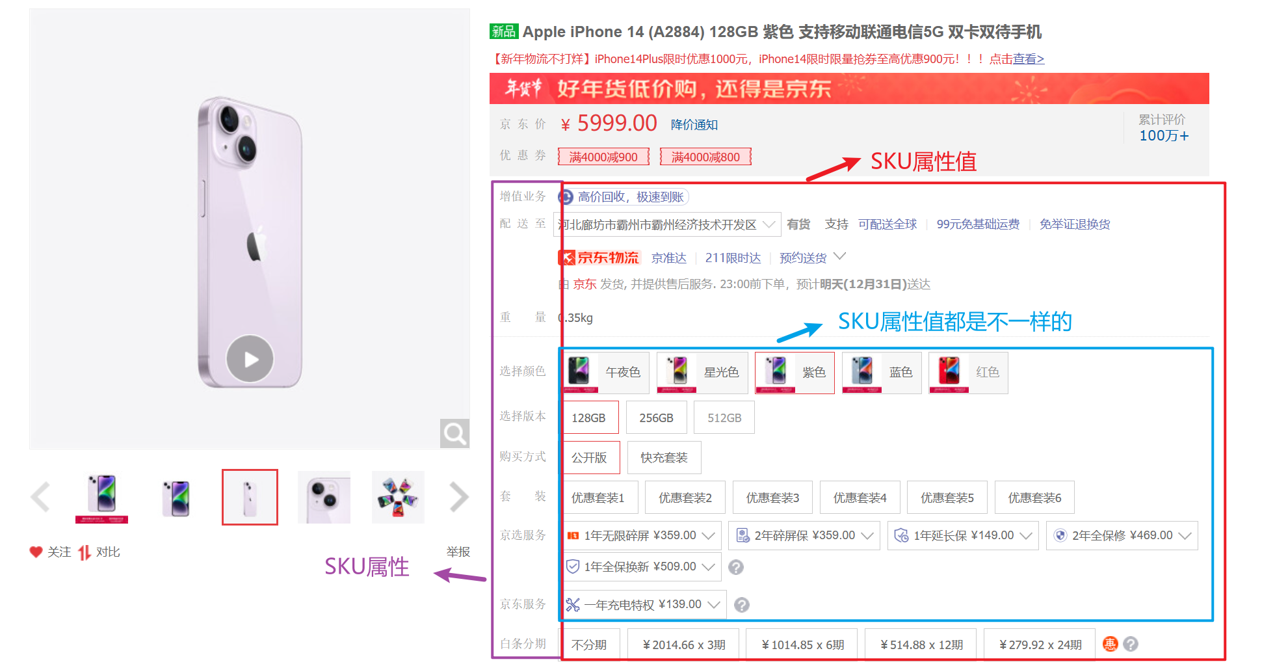Select 优惠套装4 bundle
1288x666 pixels.
tap(860, 498)
